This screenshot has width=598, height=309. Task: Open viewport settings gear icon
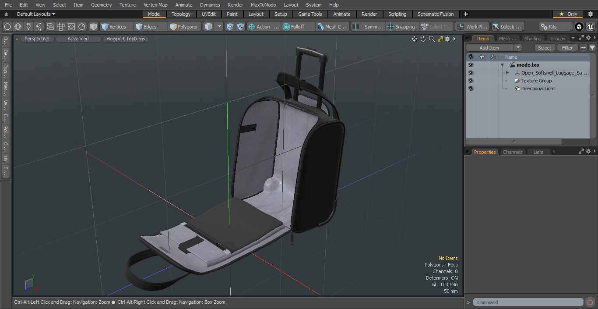pos(447,39)
